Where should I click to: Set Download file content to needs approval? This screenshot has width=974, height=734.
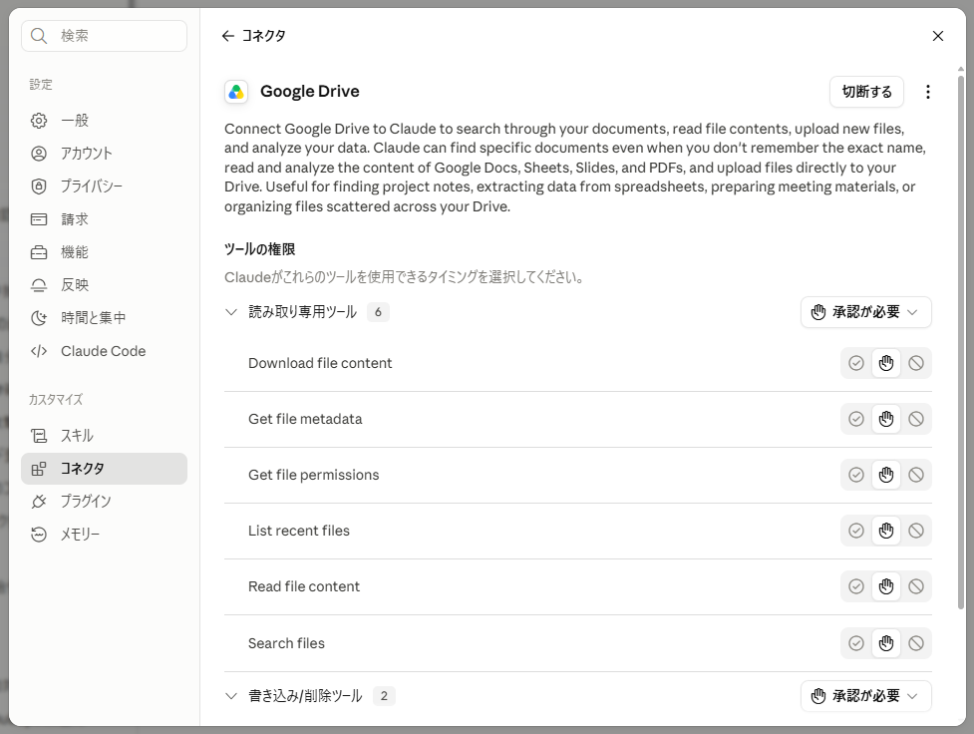[886, 363]
